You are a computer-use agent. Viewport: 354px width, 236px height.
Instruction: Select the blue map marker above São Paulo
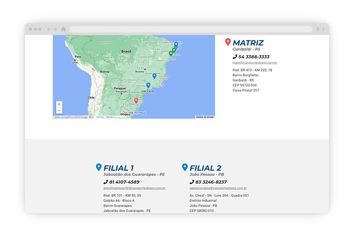point(148,85)
